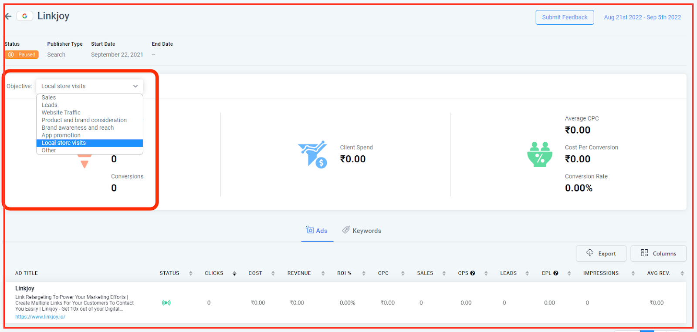This screenshot has width=697, height=332.
Task: Click the Linkjoy ad title
Action: 25,288
